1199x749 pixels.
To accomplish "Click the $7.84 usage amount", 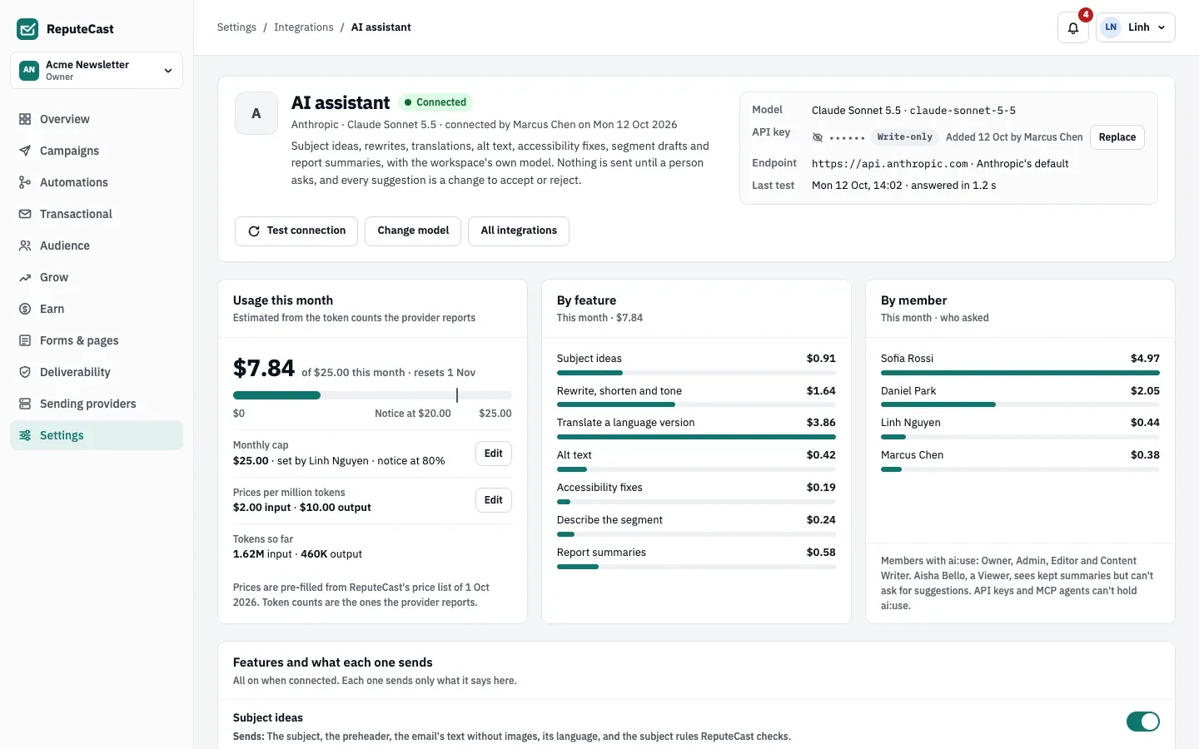I will coord(264,368).
